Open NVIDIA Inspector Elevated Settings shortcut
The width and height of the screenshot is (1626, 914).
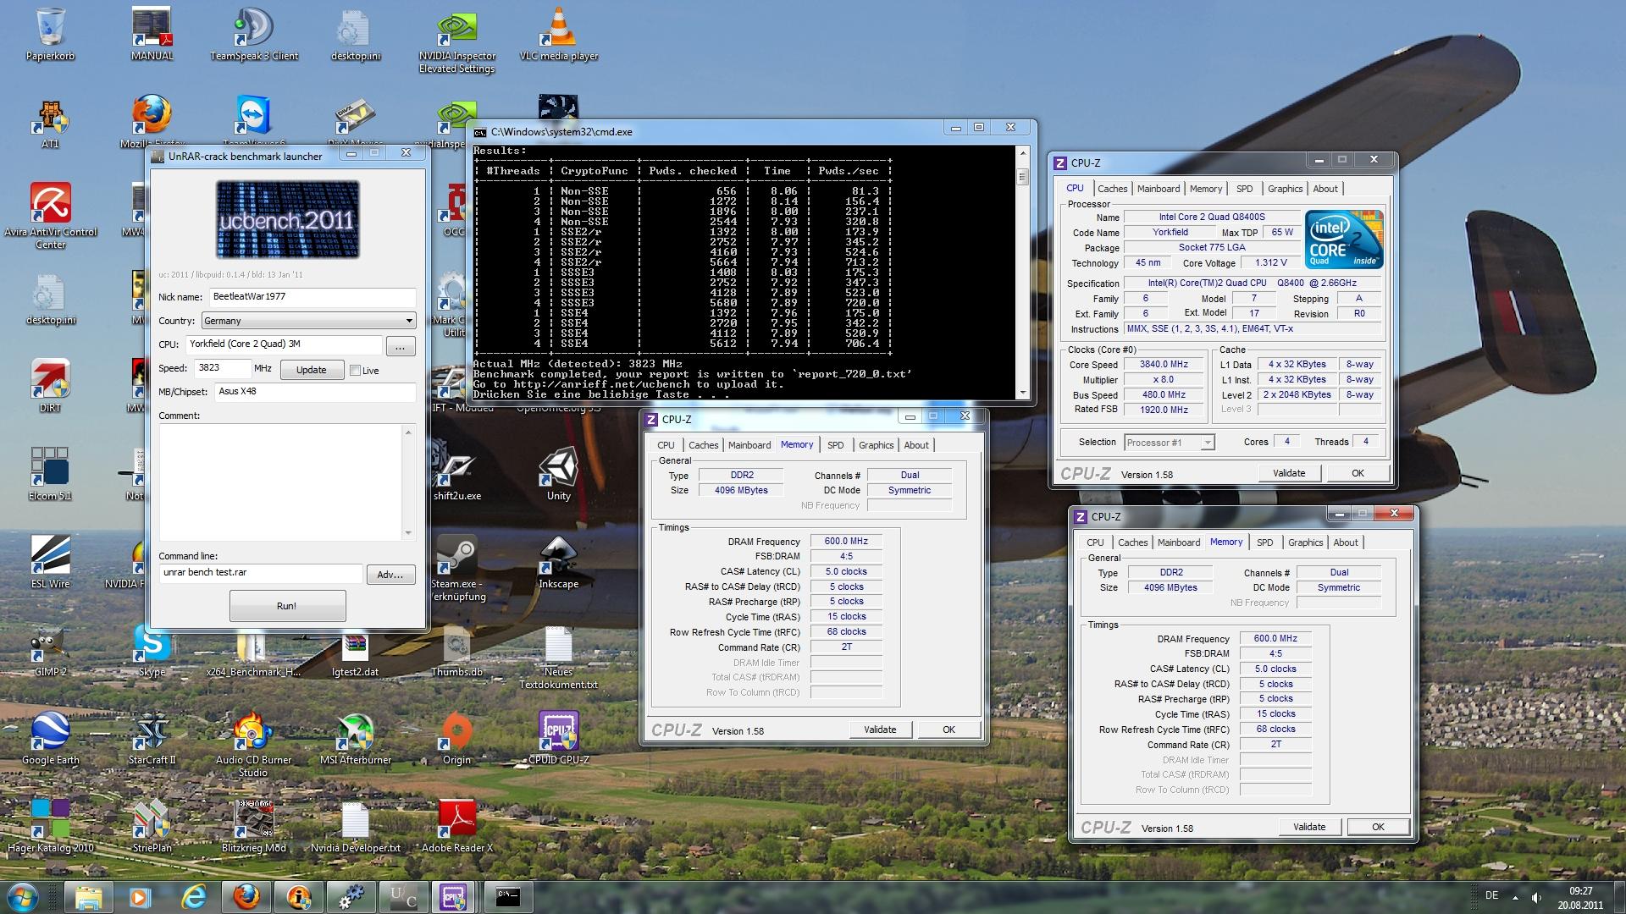pos(457,40)
